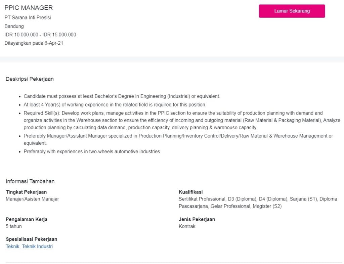Click the IDR salary range text

pyautogui.click(x=40, y=35)
